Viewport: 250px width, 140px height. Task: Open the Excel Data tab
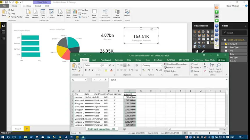pyautogui.click(x=129, y=60)
